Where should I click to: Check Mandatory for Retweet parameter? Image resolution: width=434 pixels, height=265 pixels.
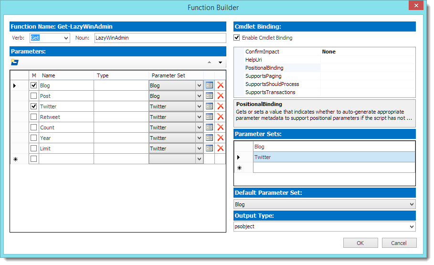[34, 117]
